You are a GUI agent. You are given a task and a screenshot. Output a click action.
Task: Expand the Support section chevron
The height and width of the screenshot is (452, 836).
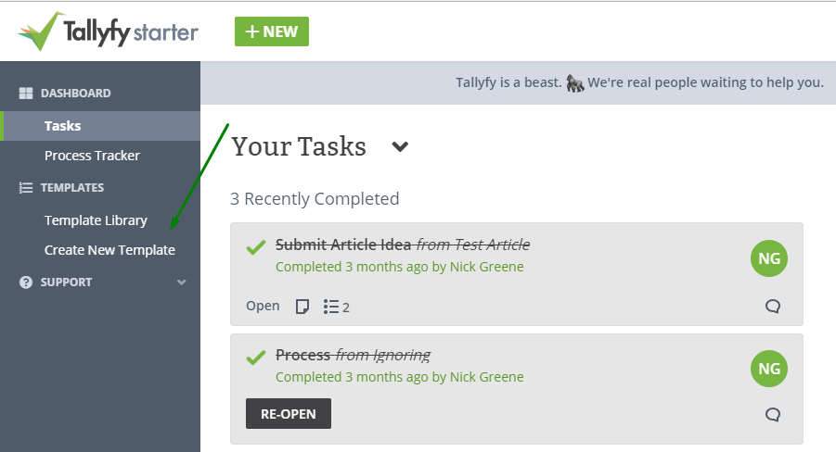coord(182,282)
